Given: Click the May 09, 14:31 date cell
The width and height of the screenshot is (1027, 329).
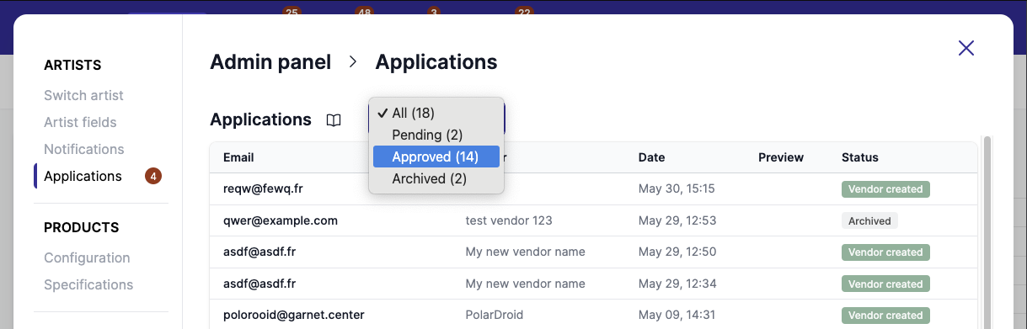Looking at the screenshot, I should tap(677, 315).
